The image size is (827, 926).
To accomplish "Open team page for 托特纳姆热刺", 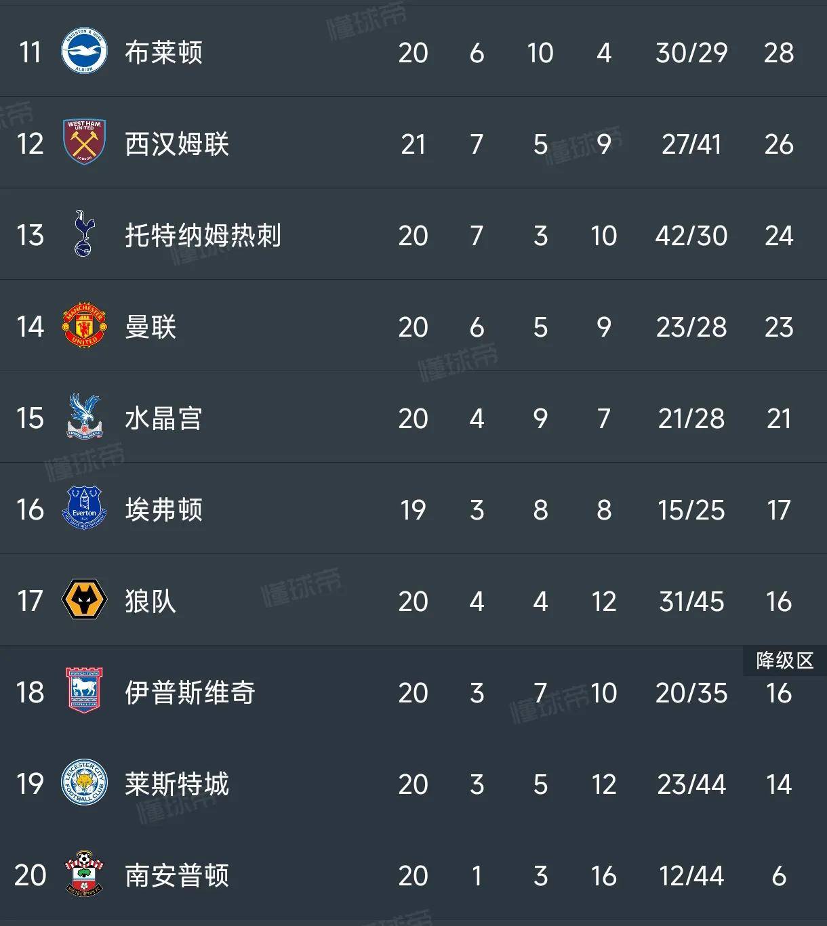I will (x=203, y=235).
